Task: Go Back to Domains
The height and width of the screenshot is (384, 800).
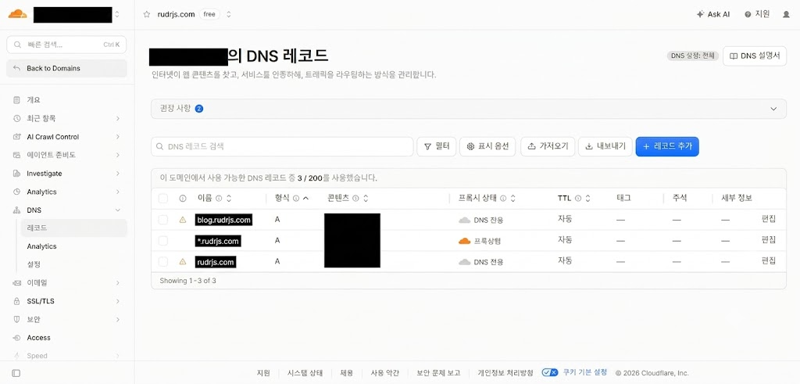Action: (x=66, y=68)
